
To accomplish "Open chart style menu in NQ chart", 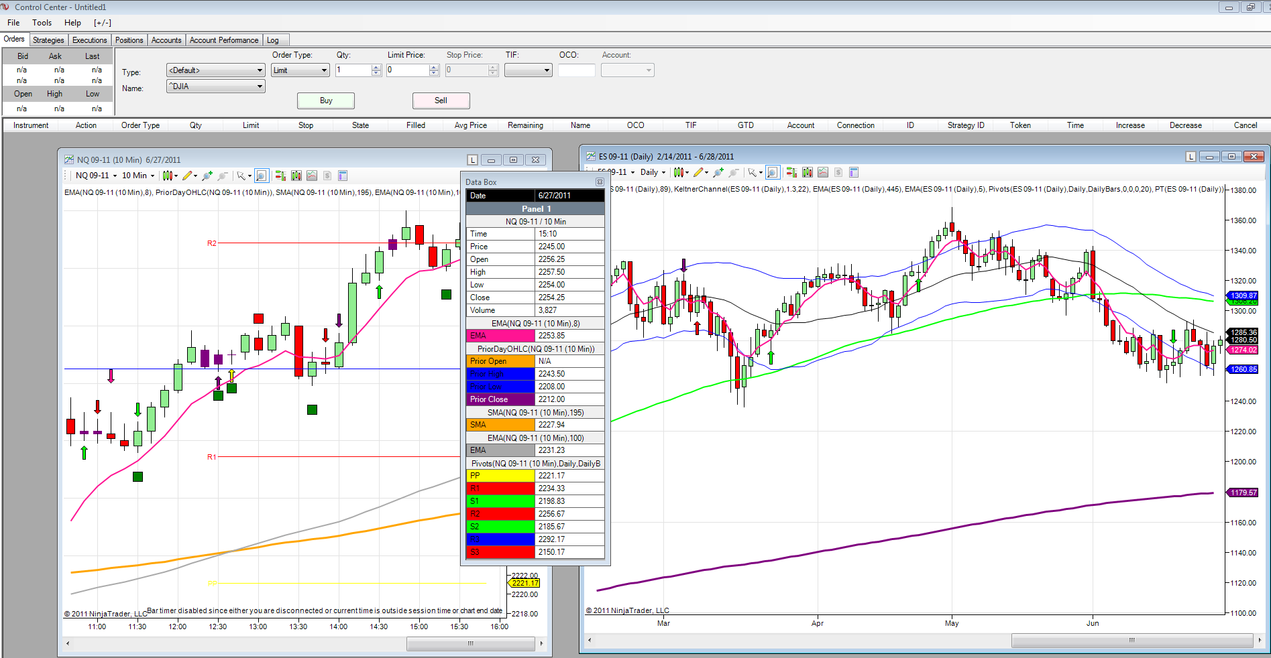I will point(169,176).
